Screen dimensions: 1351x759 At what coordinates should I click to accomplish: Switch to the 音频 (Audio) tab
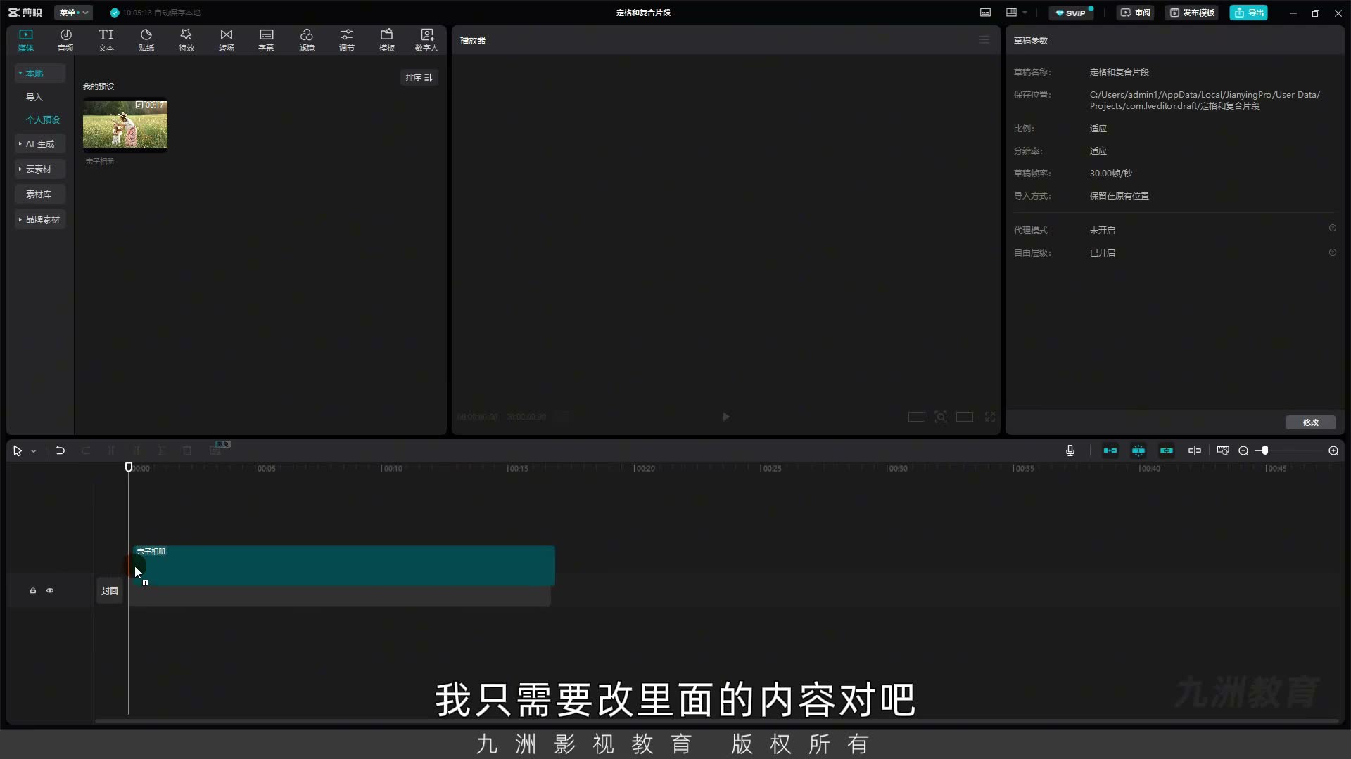[65, 40]
